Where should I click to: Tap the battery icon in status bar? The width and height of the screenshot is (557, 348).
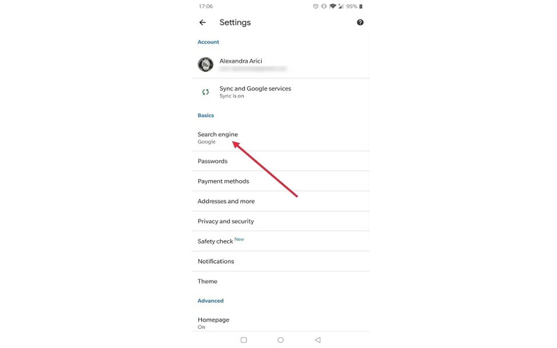tap(361, 6)
